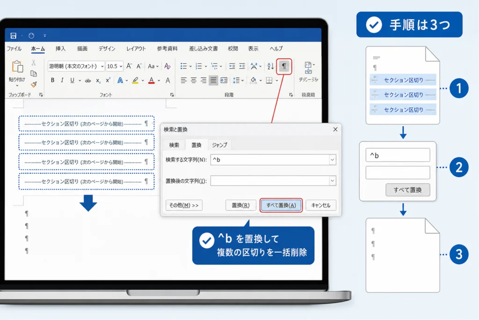Click the Clear Formatting icon
This screenshot has width=479, height=320.
(x=167, y=66)
